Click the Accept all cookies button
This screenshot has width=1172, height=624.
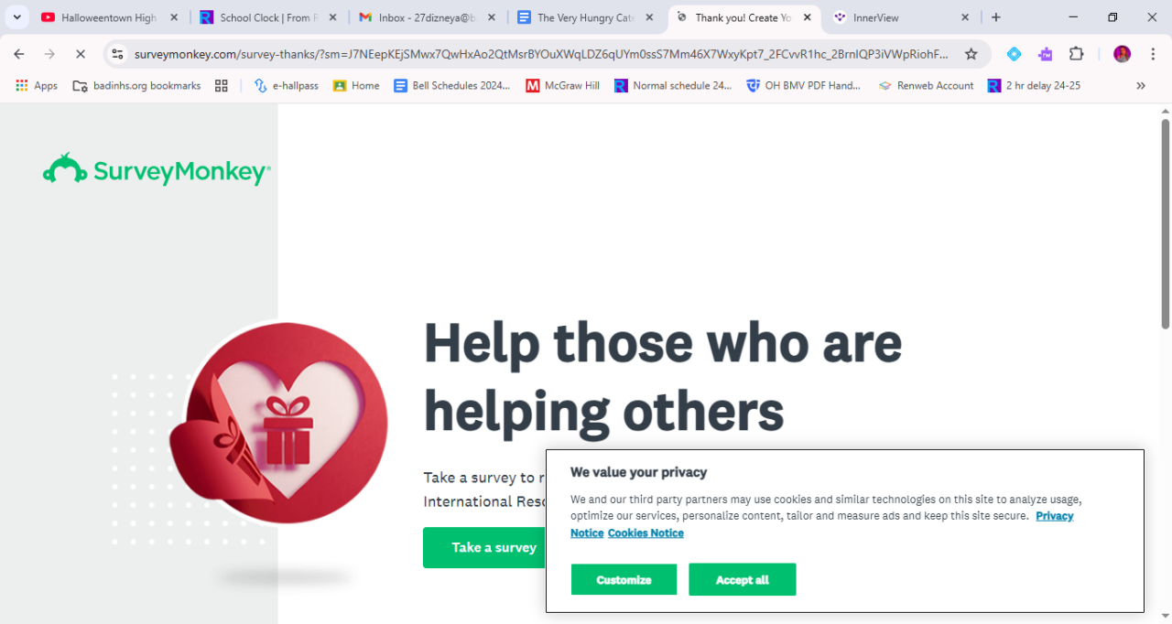[743, 580]
